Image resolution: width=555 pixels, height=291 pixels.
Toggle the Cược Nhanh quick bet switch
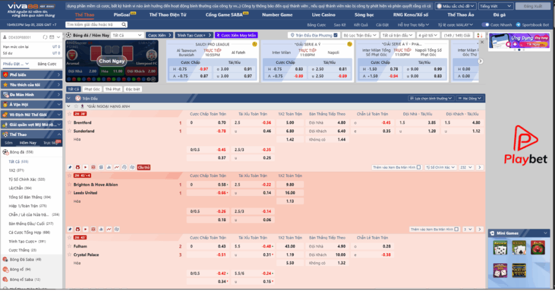point(485,25)
